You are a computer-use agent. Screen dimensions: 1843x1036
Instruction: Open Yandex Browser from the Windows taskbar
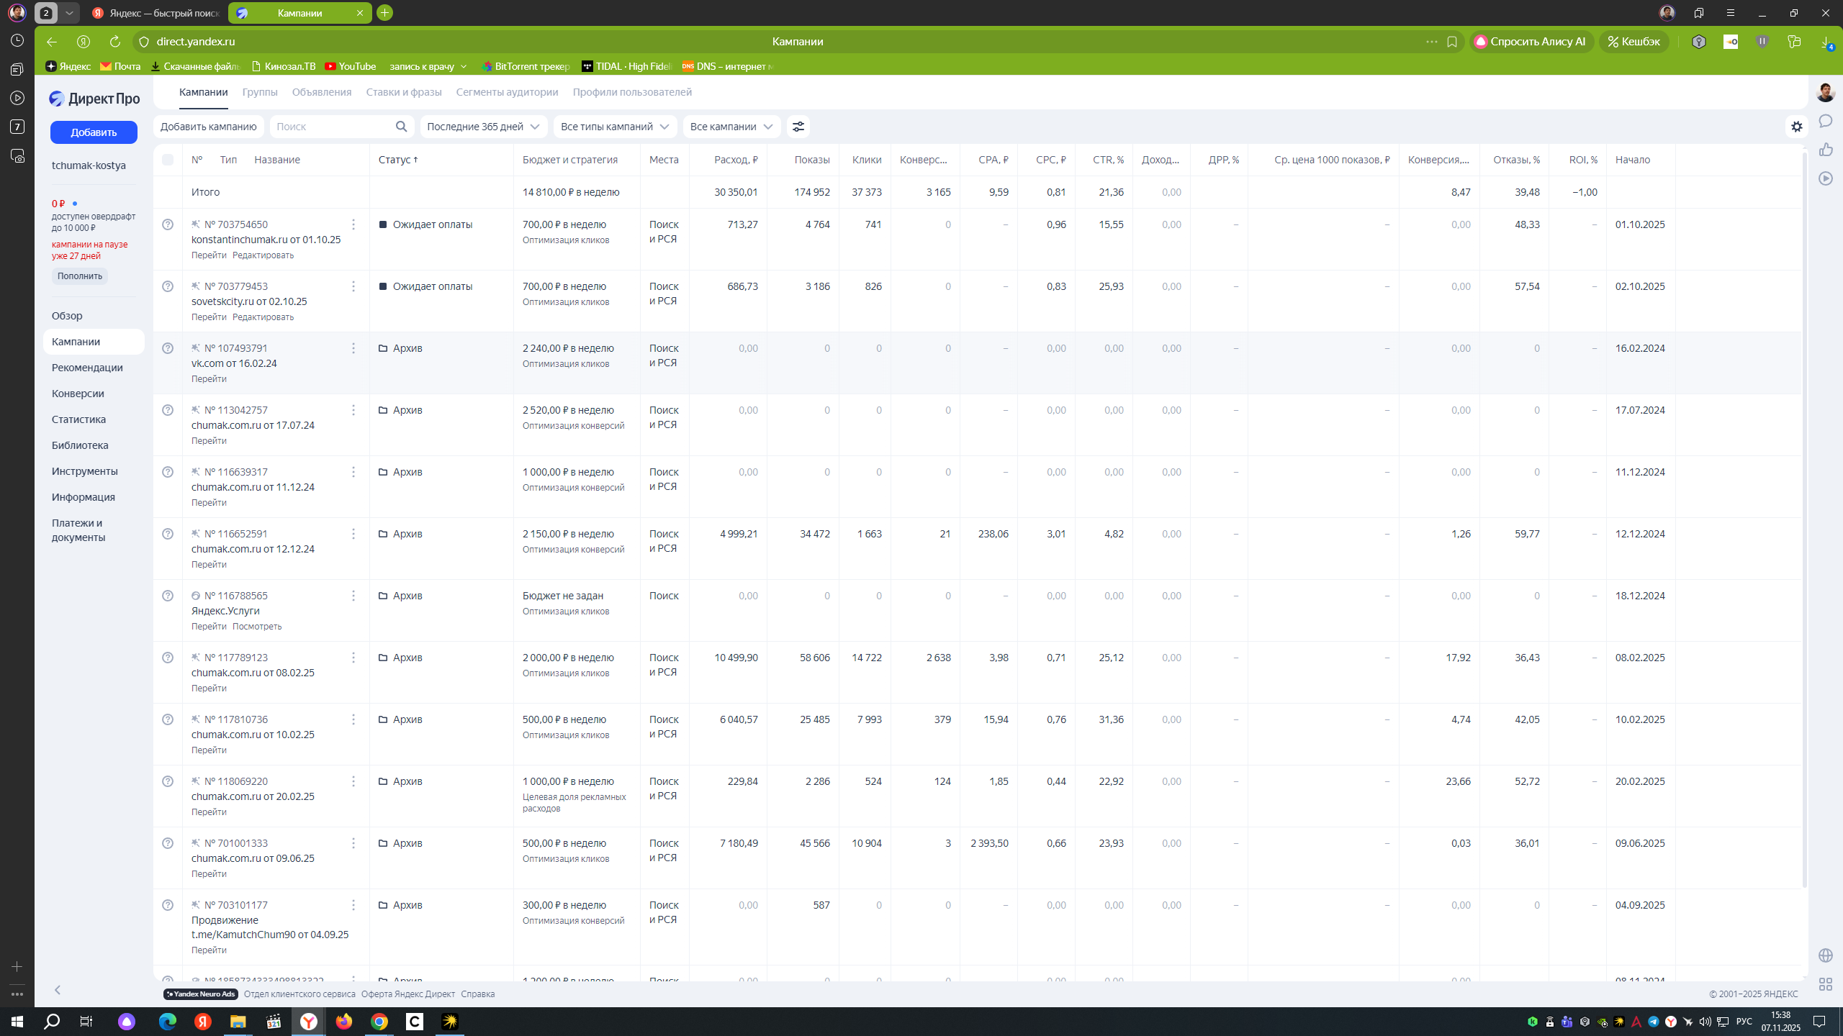coord(309,1022)
